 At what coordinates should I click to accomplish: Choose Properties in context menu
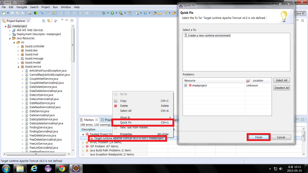[x=143, y=134]
